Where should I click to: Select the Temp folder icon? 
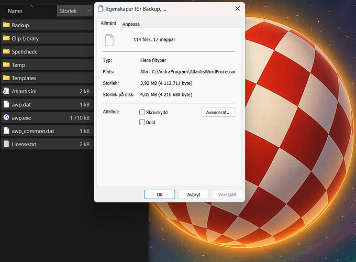[6, 65]
